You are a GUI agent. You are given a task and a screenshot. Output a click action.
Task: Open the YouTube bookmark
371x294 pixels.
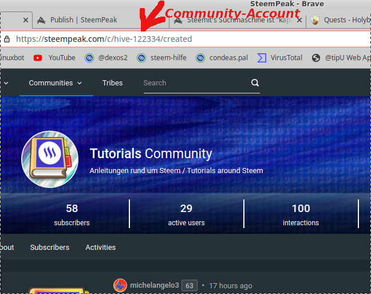click(55, 57)
